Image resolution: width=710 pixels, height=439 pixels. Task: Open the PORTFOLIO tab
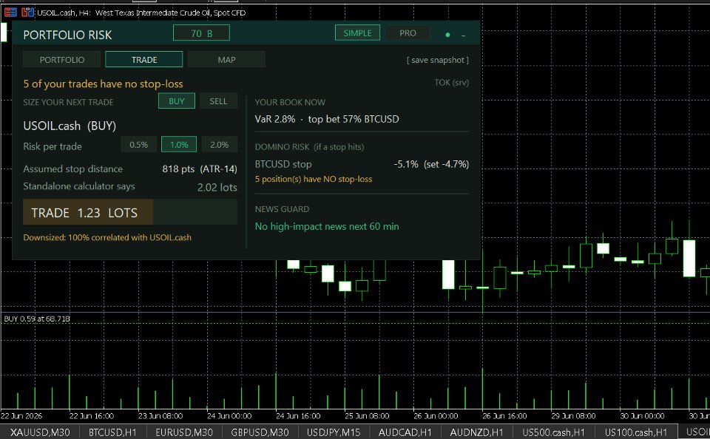[x=62, y=59]
